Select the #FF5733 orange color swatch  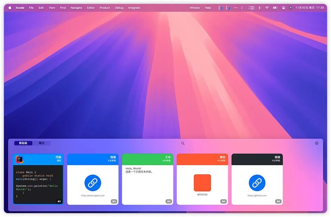[x=202, y=183]
